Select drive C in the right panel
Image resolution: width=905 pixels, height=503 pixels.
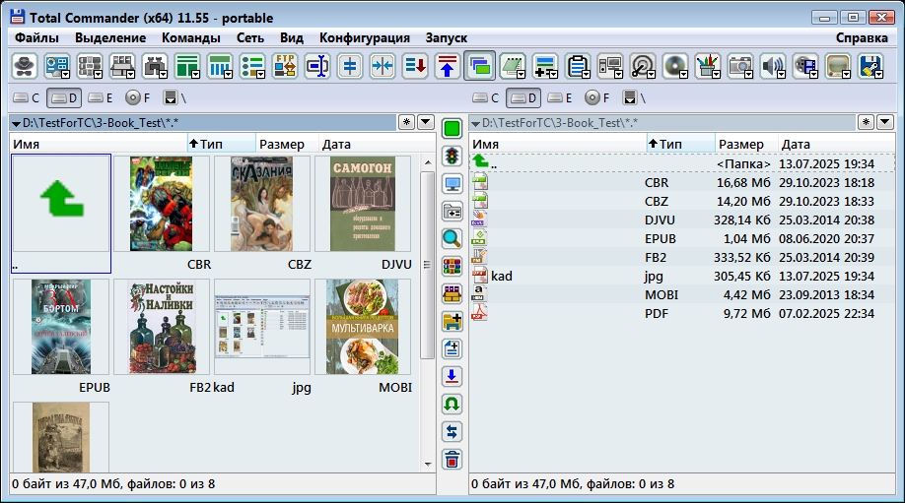[485, 98]
